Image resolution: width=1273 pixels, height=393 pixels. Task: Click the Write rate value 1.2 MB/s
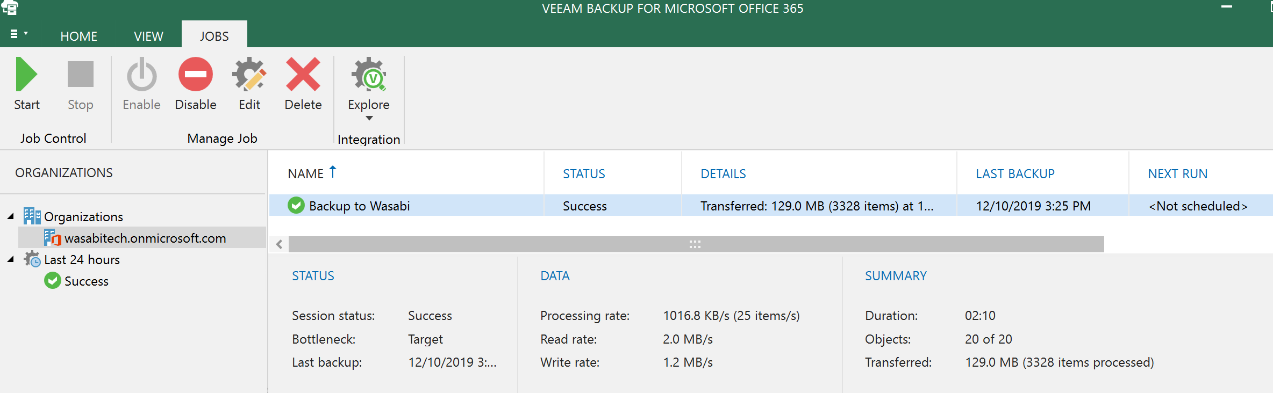[688, 362]
